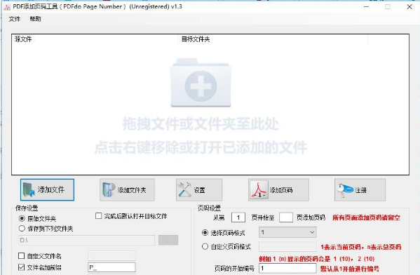Click the 添加页码 (Add Page Number) button
Screen dimensions: 420x275
278,190
